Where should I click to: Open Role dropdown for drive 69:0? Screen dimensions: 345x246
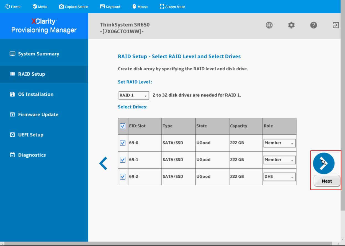[279, 143]
